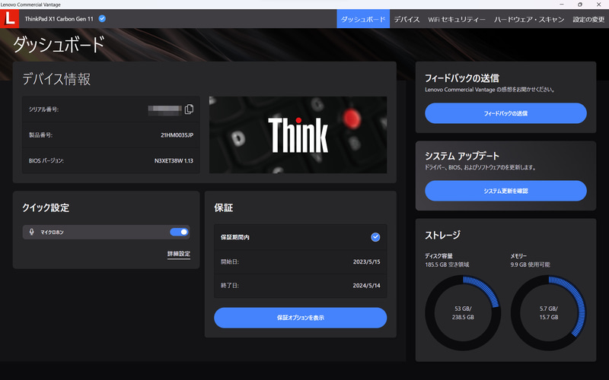The width and height of the screenshot is (609, 380).
Task: Click the blue verified badge beside ThinkPad X1 Carbon
Action: coord(102,18)
